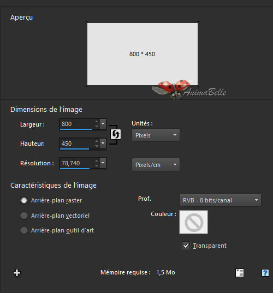
Task: Increase Hauteur with the up spinner
Action: (x=97, y=141)
